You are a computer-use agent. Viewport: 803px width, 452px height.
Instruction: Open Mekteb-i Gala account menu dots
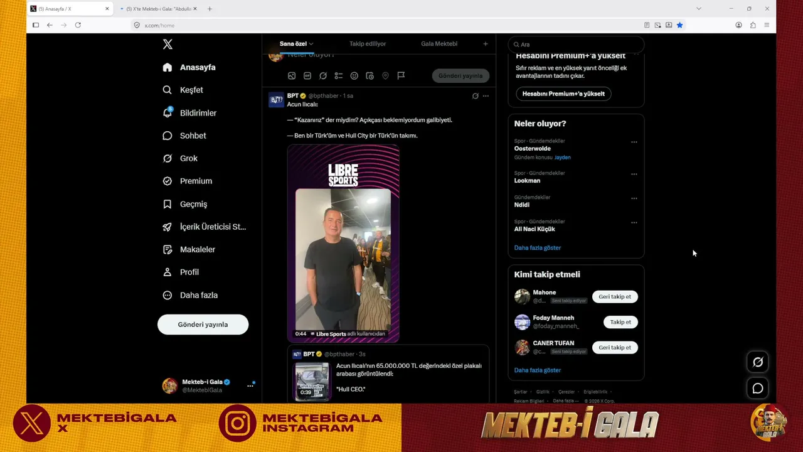[x=250, y=385]
